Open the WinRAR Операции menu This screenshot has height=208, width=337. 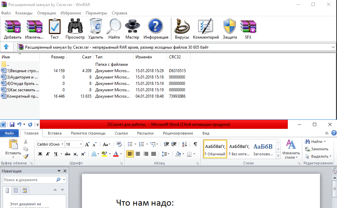coord(47,13)
